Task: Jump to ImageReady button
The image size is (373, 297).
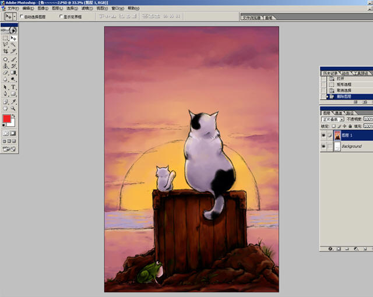Action: point(9,149)
